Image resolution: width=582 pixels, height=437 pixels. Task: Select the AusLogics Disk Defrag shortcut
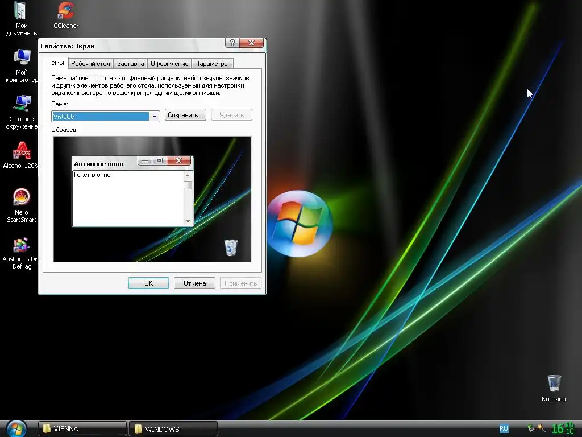21,253
